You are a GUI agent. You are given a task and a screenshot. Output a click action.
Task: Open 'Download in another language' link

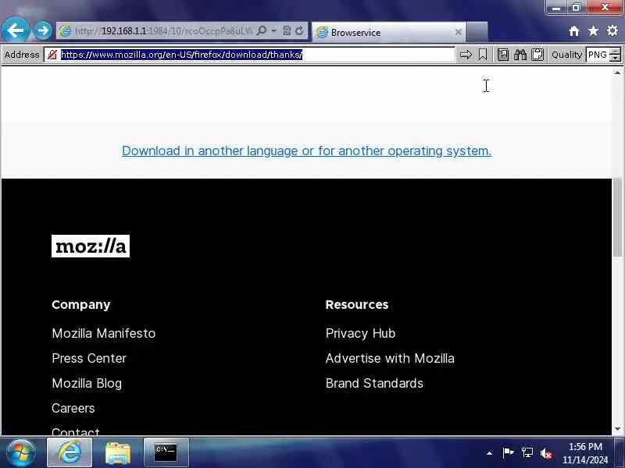point(306,151)
